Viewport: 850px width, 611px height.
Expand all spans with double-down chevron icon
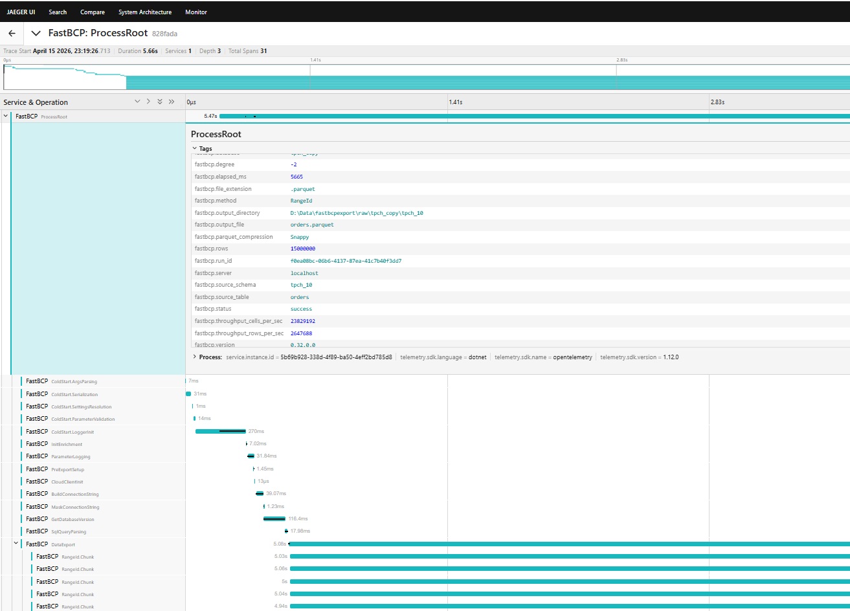click(160, 102)
